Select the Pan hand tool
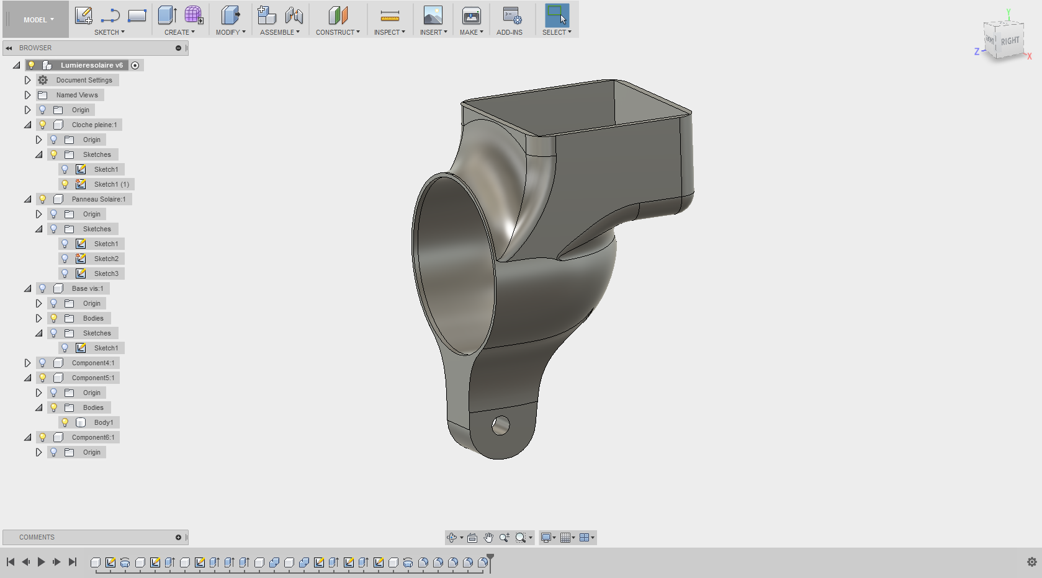 488,538
